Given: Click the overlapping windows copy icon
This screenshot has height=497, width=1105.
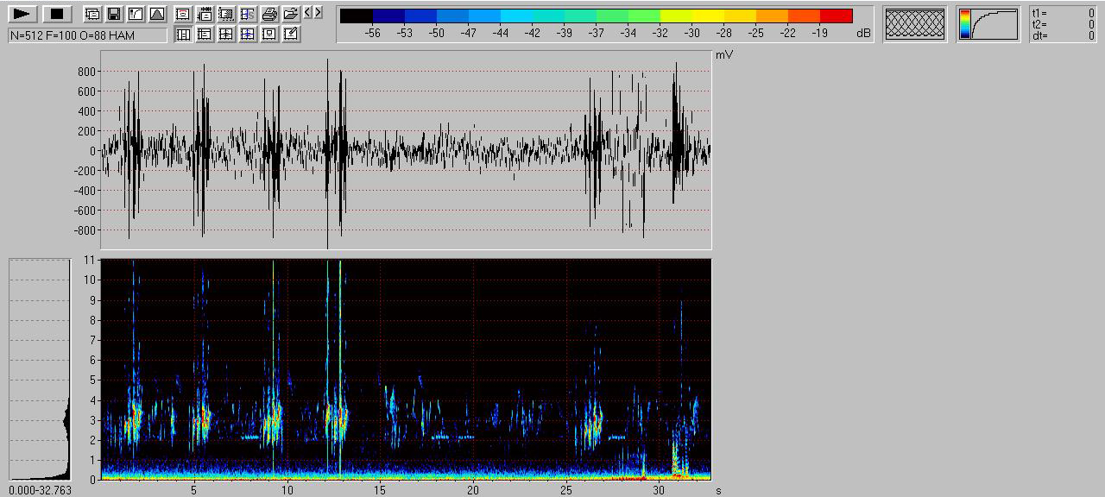Looking at the screenshot, I should [92, 14].
